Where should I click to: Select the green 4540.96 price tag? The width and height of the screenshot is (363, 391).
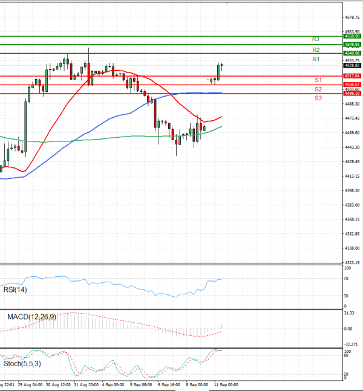point(352,53)
